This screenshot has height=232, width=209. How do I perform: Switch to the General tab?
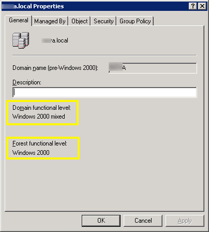coord(19,20)
